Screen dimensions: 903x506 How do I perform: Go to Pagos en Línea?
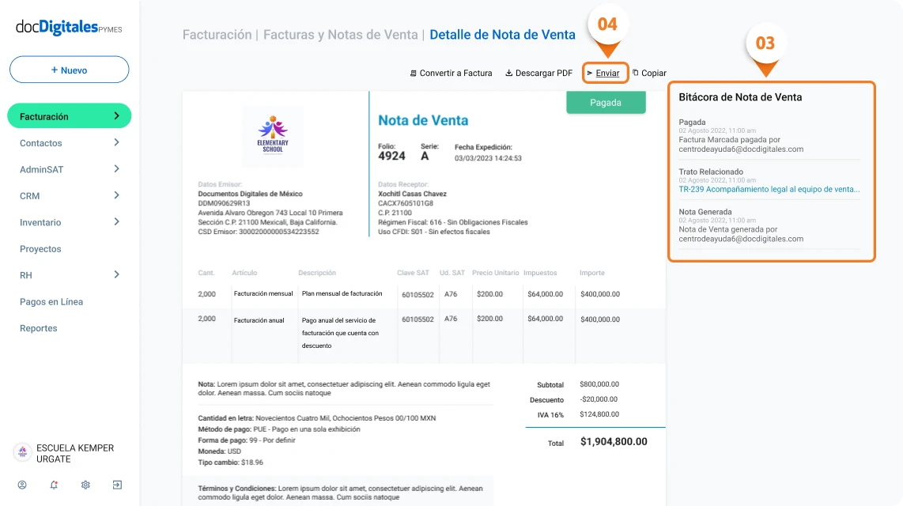[x=51, y=302]
